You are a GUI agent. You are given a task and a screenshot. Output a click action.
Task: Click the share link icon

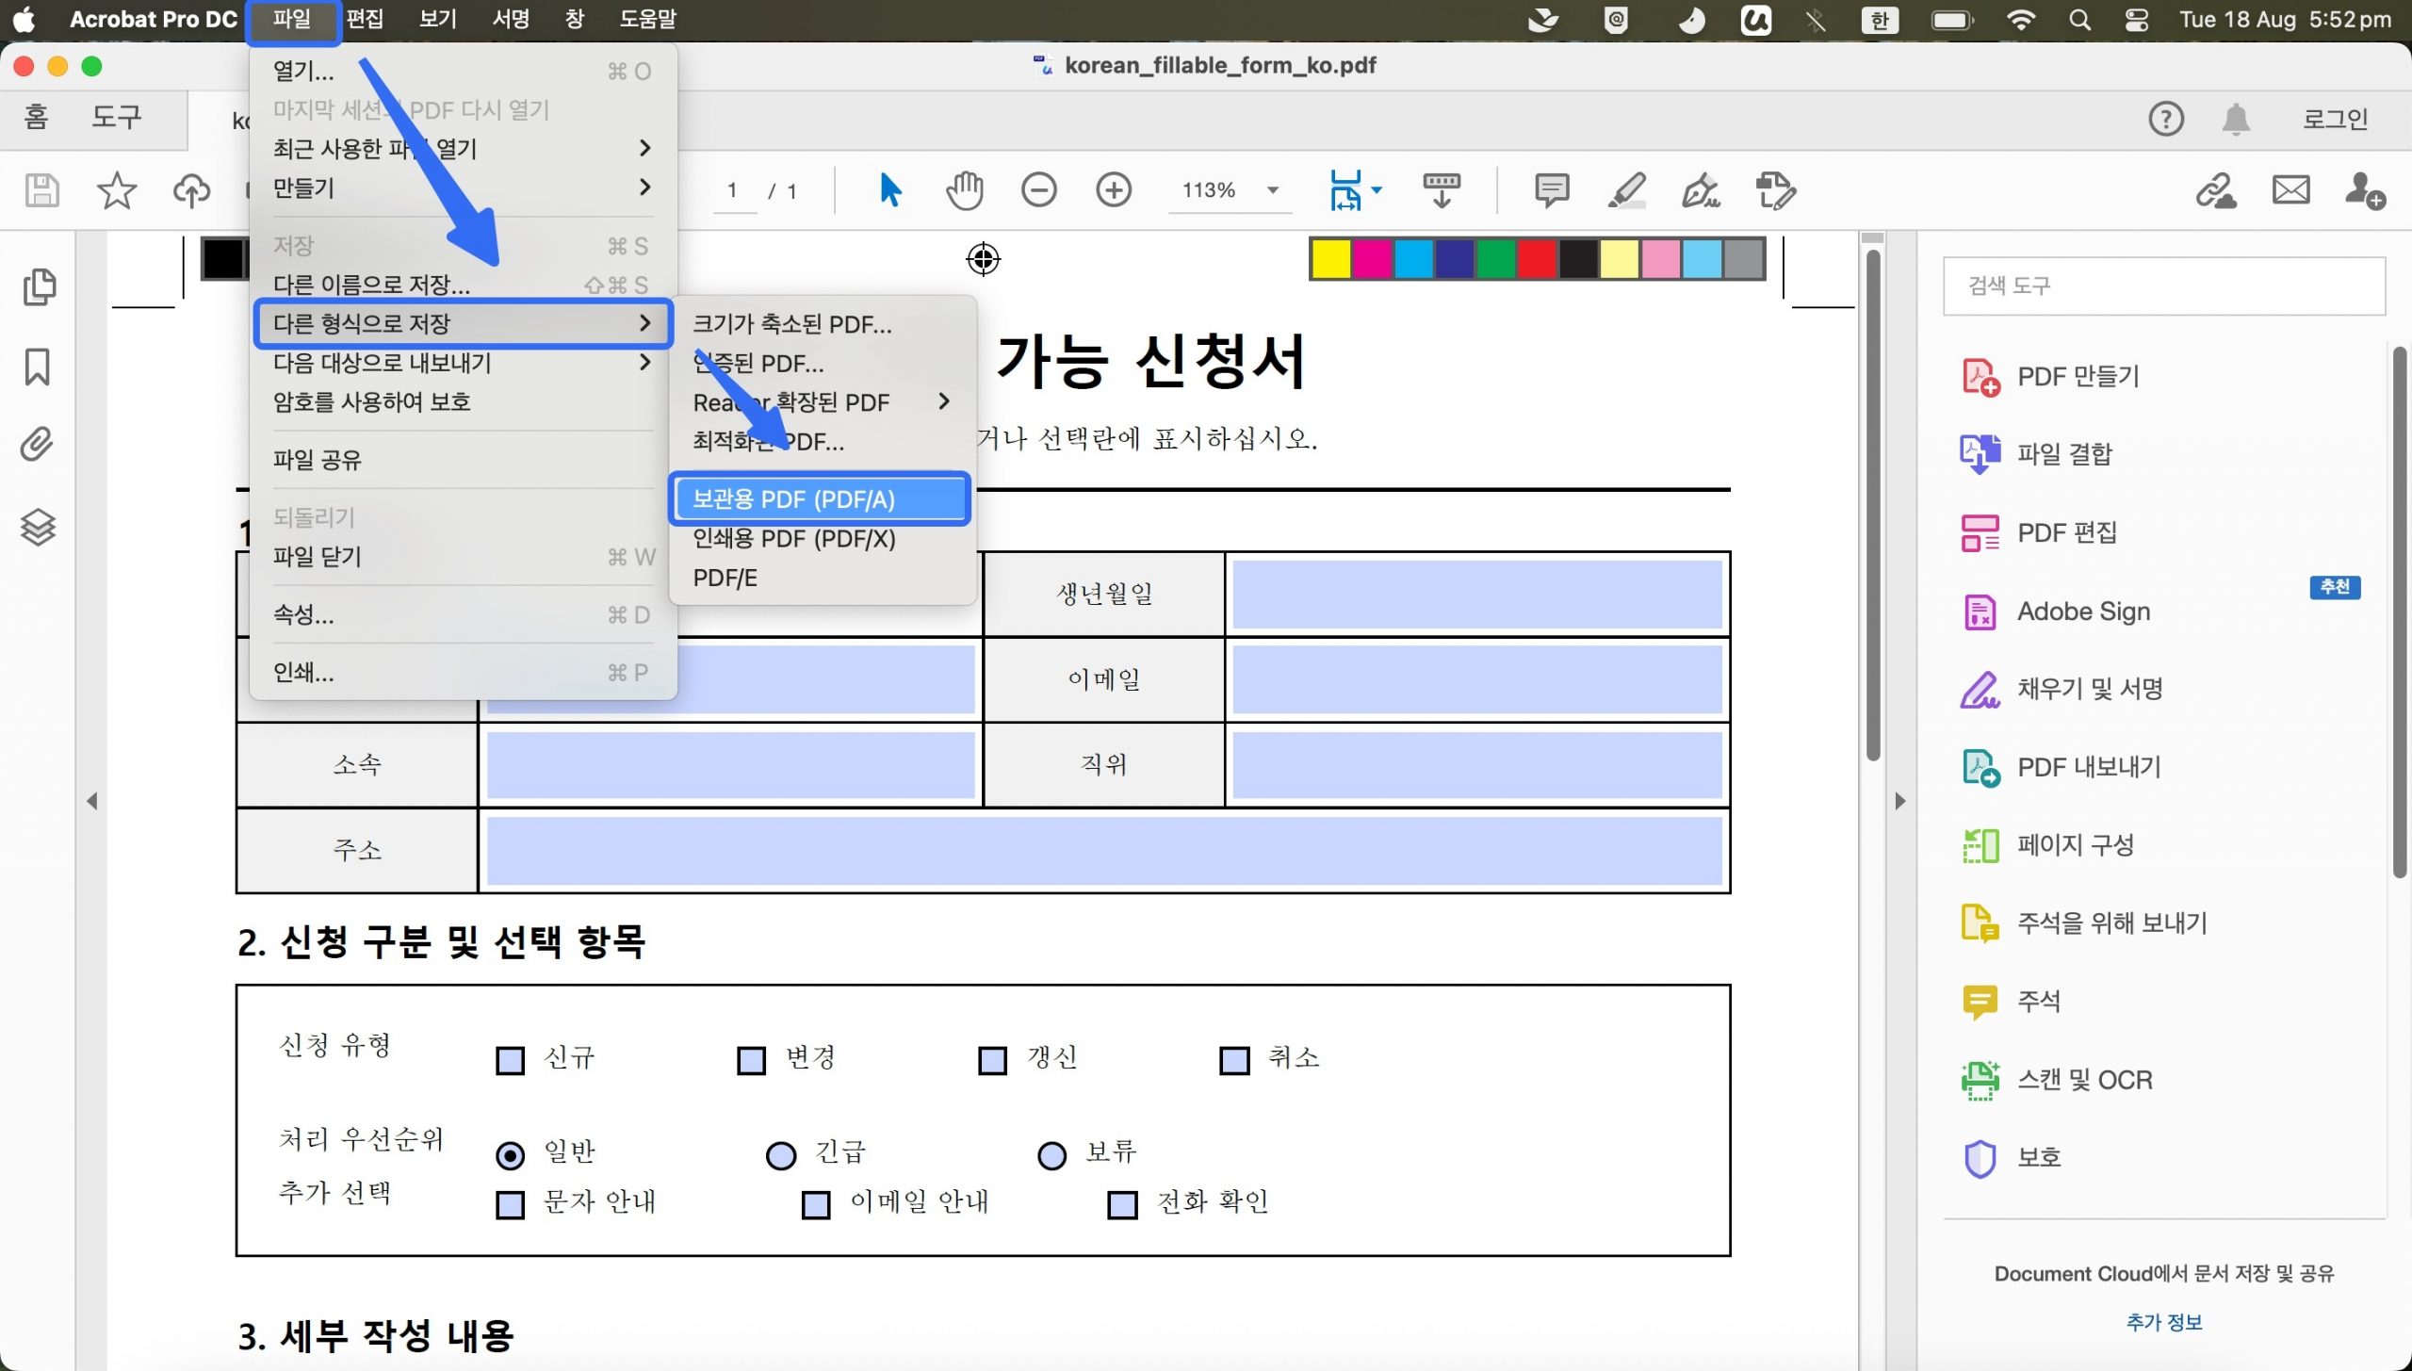(2216, 190)
